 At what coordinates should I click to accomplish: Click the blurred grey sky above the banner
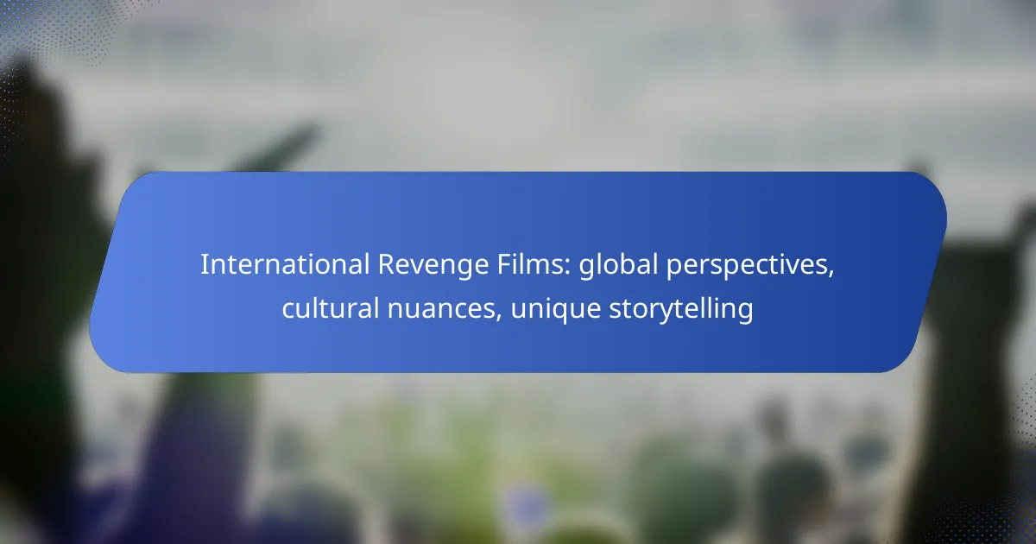click(x=518, y=86)
